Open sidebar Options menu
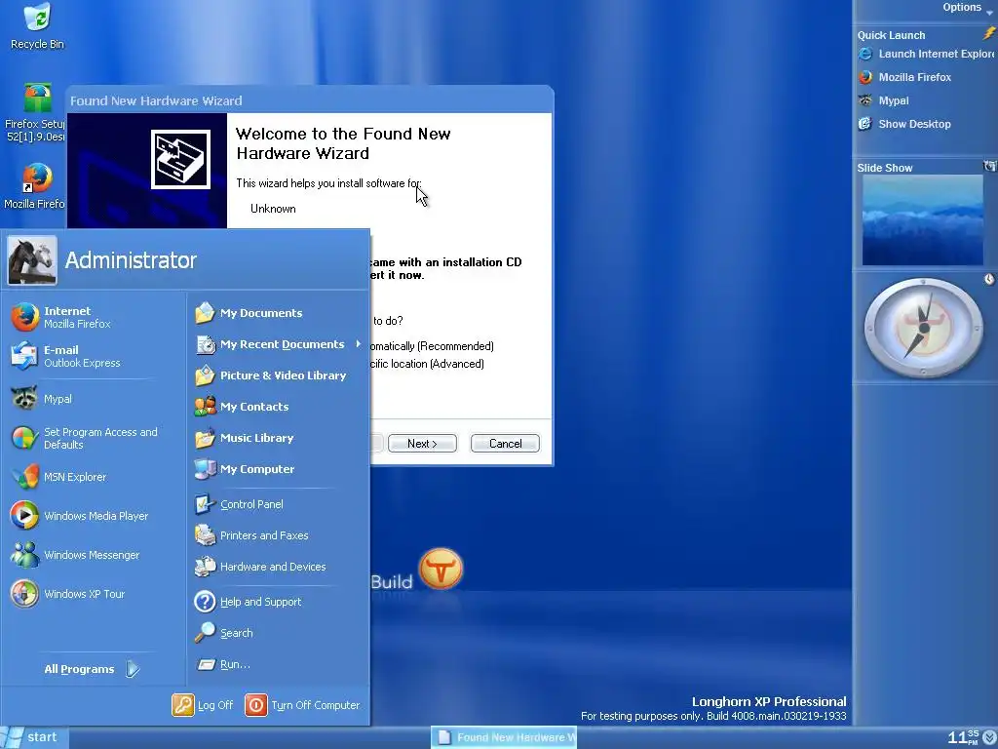 (967, 8)
